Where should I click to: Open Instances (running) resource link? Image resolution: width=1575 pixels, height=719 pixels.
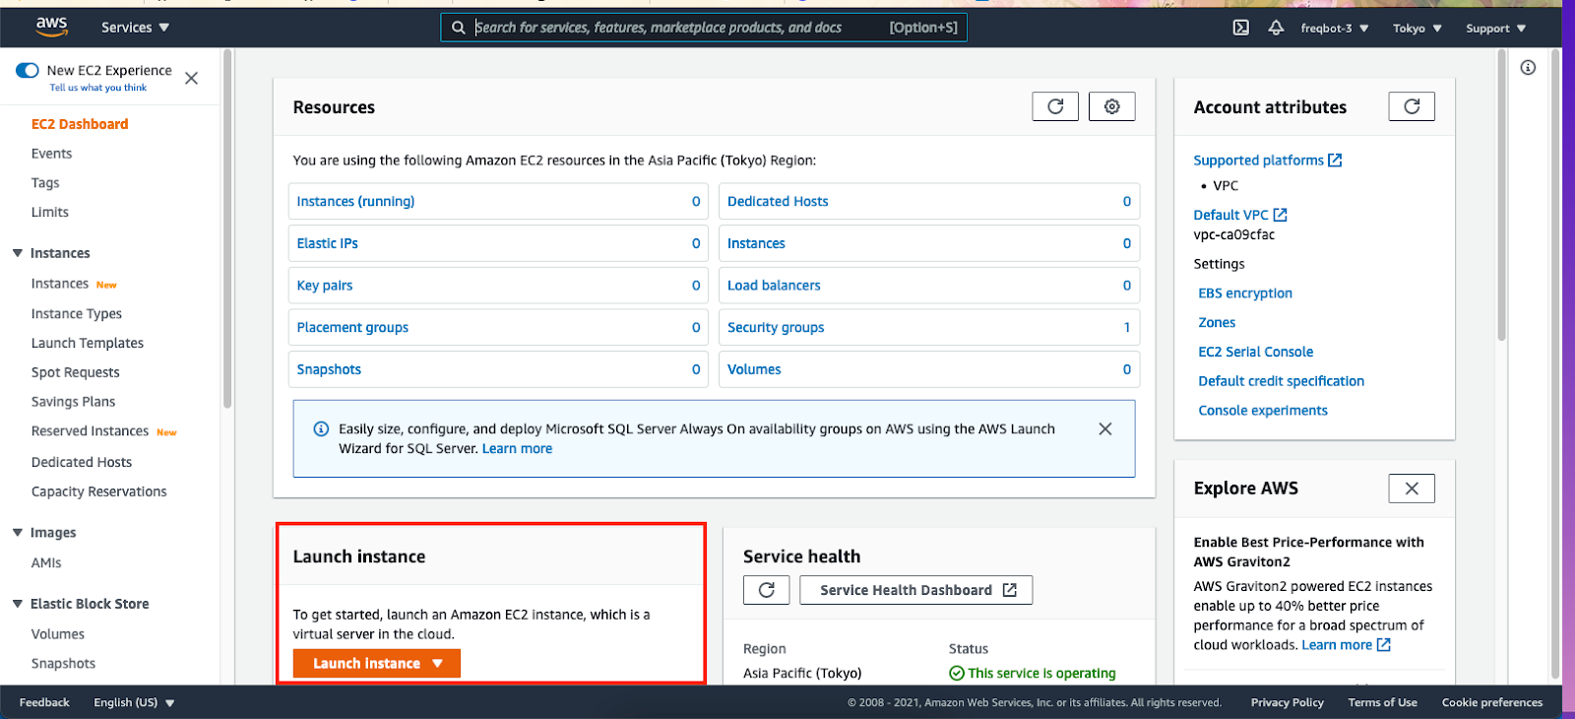pyautogui.click(x=355, y=201)
